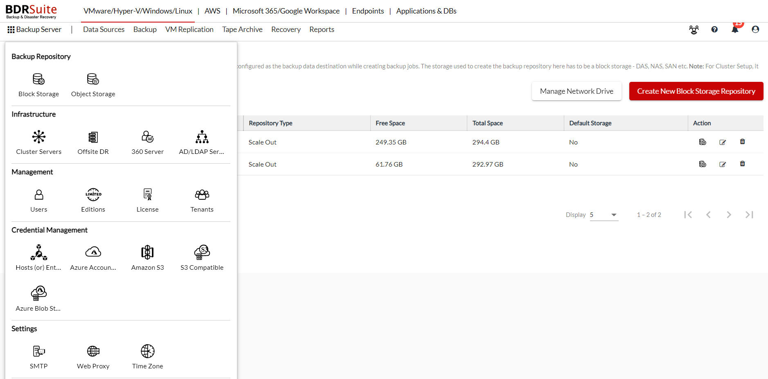Go to the first page of results
Screen dimensions: 768x379
click(x=688, y=215)
